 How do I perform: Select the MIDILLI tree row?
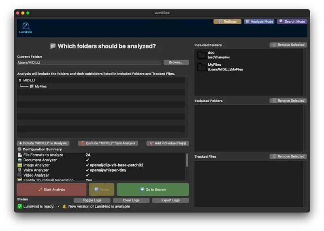[x=101, y=80]
